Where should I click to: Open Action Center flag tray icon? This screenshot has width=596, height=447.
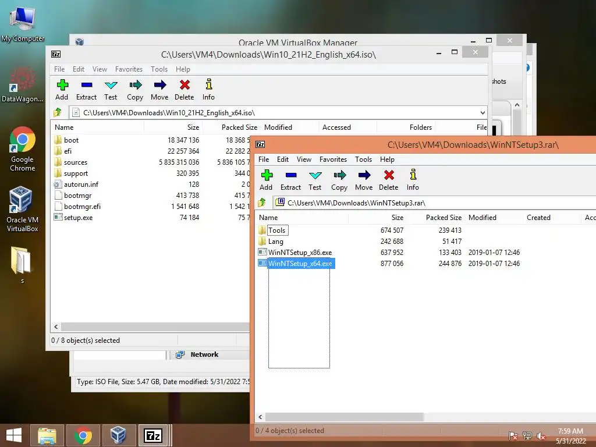513,435
